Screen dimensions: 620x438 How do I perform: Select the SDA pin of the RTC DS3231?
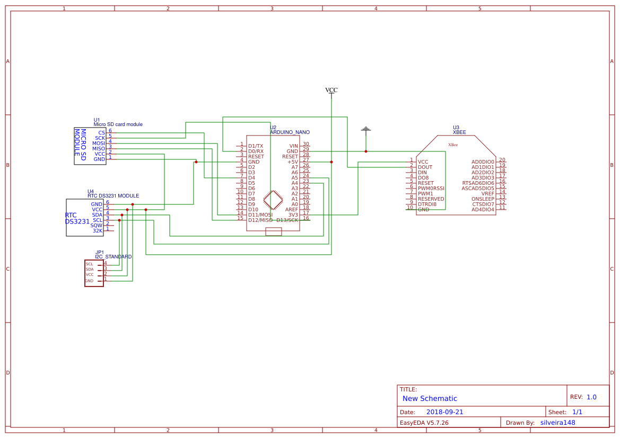tap(97, 214)
